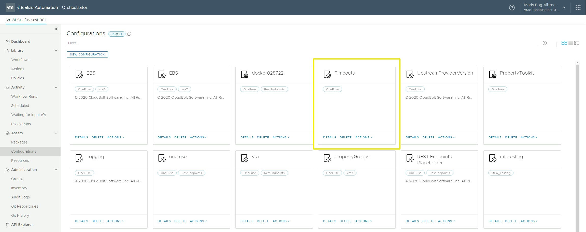Screen dimensions: 586x232
Task: Click the docker028722 configuration icon
Action: pyautogui.click(x=245, y=74)
